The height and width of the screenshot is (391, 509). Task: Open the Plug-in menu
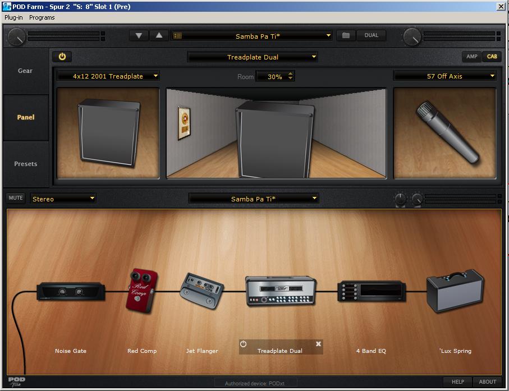click(13, 17)
